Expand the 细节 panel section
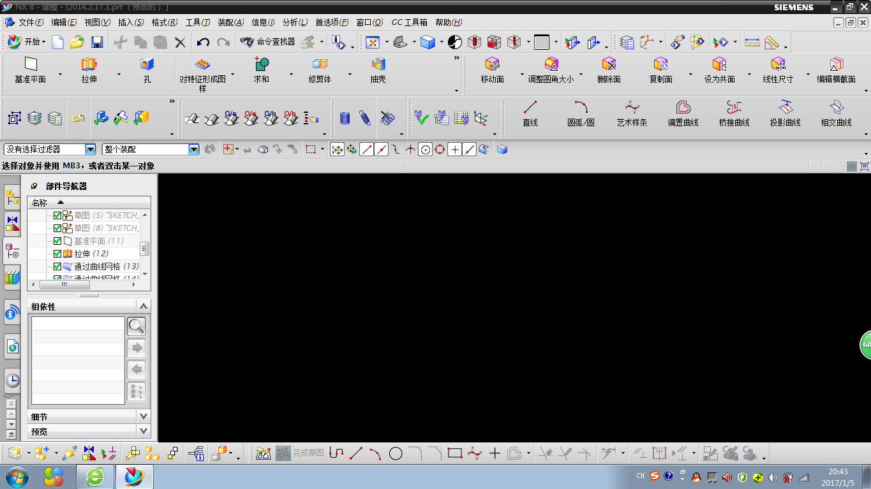Viewport: 871px width, 489px height. (x=144, y=416)
